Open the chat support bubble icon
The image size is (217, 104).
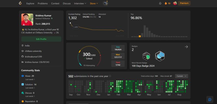tap(210, 99)
